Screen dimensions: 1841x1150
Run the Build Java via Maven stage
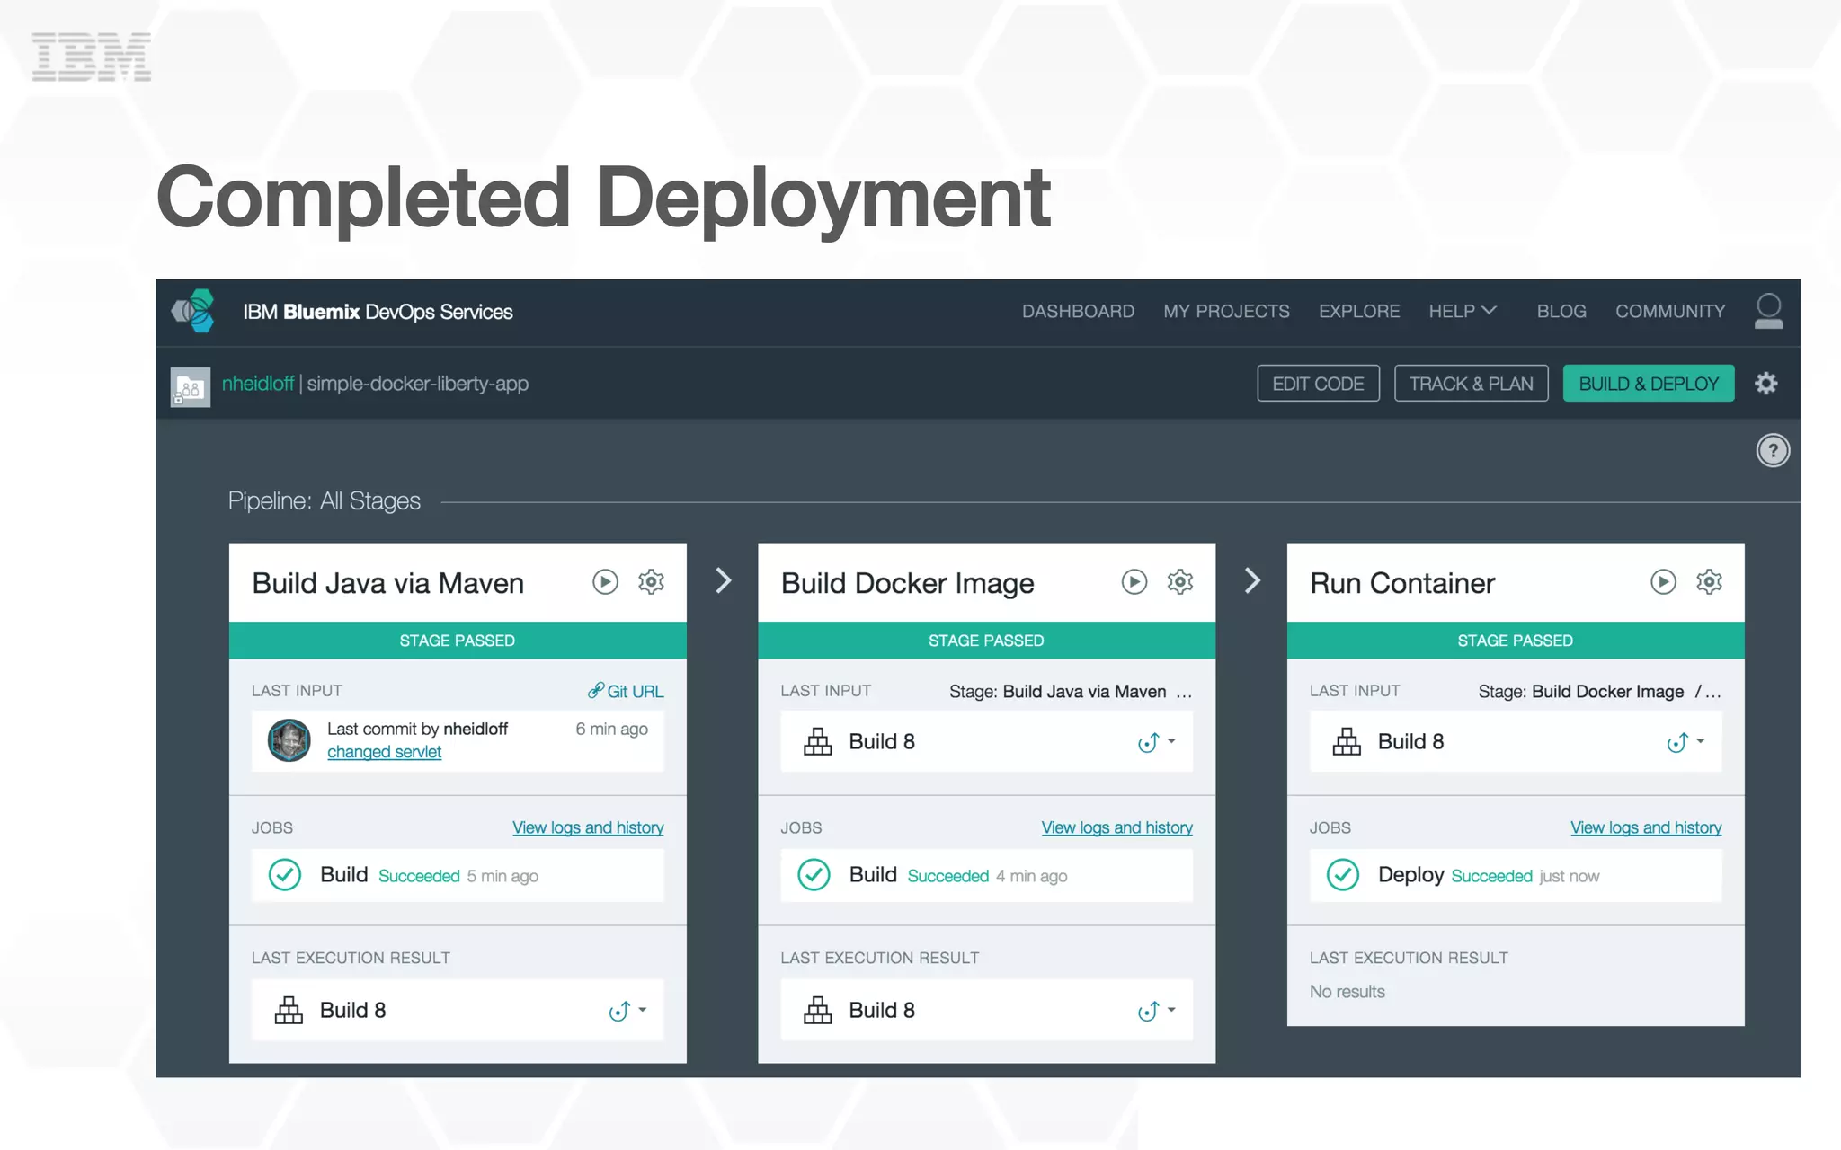pos(605,582)
